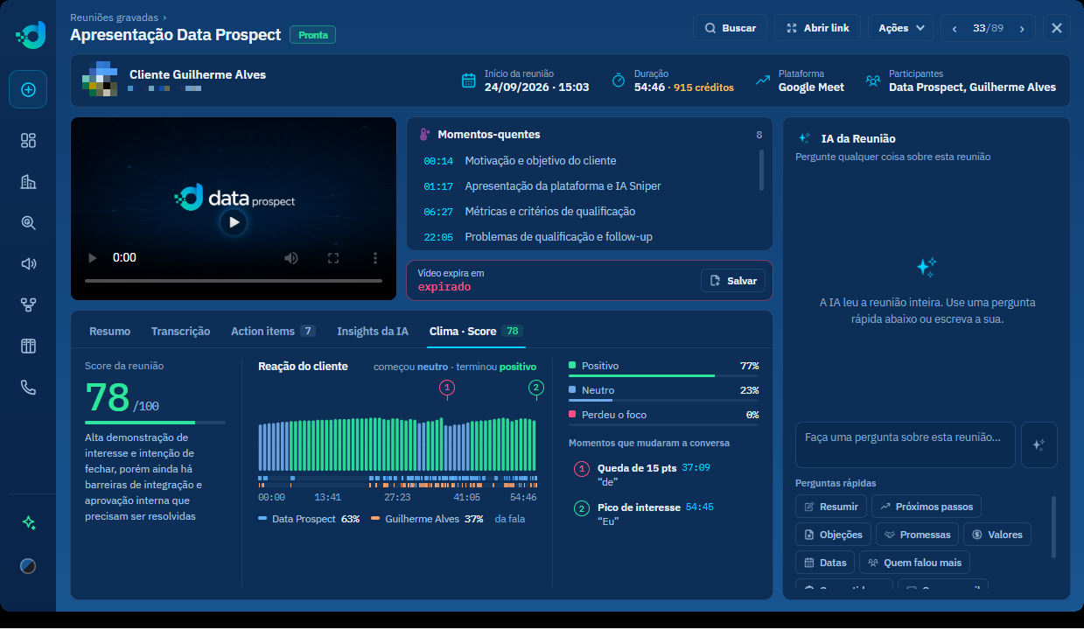Enter fullscreen on the video player
Viewport: 1084px width, 630px height.
click(333, 258)
